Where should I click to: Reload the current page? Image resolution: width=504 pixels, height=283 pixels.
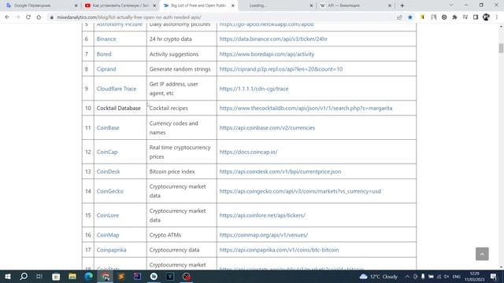28,17
